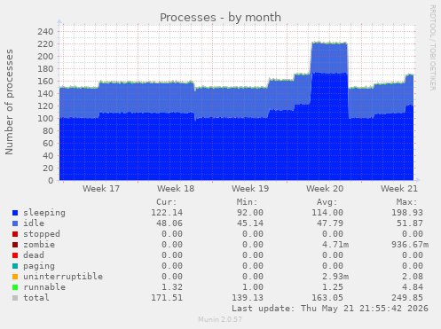Click uninterruptible average value 2.93m

pyautogui.click(x=335, y=277)
